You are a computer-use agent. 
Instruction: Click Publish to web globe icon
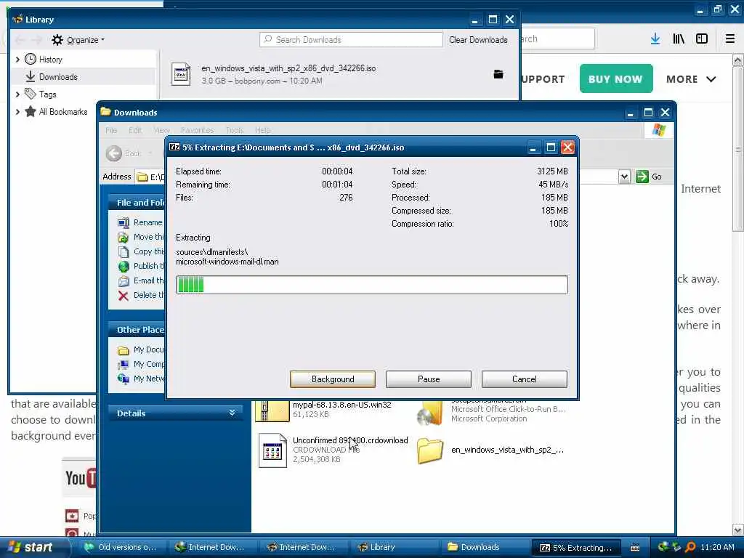click(124, 266)
